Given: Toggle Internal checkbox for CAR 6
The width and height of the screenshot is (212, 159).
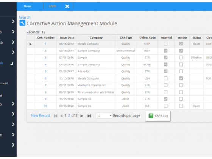Looking at the screenshot, I should 165,78.
